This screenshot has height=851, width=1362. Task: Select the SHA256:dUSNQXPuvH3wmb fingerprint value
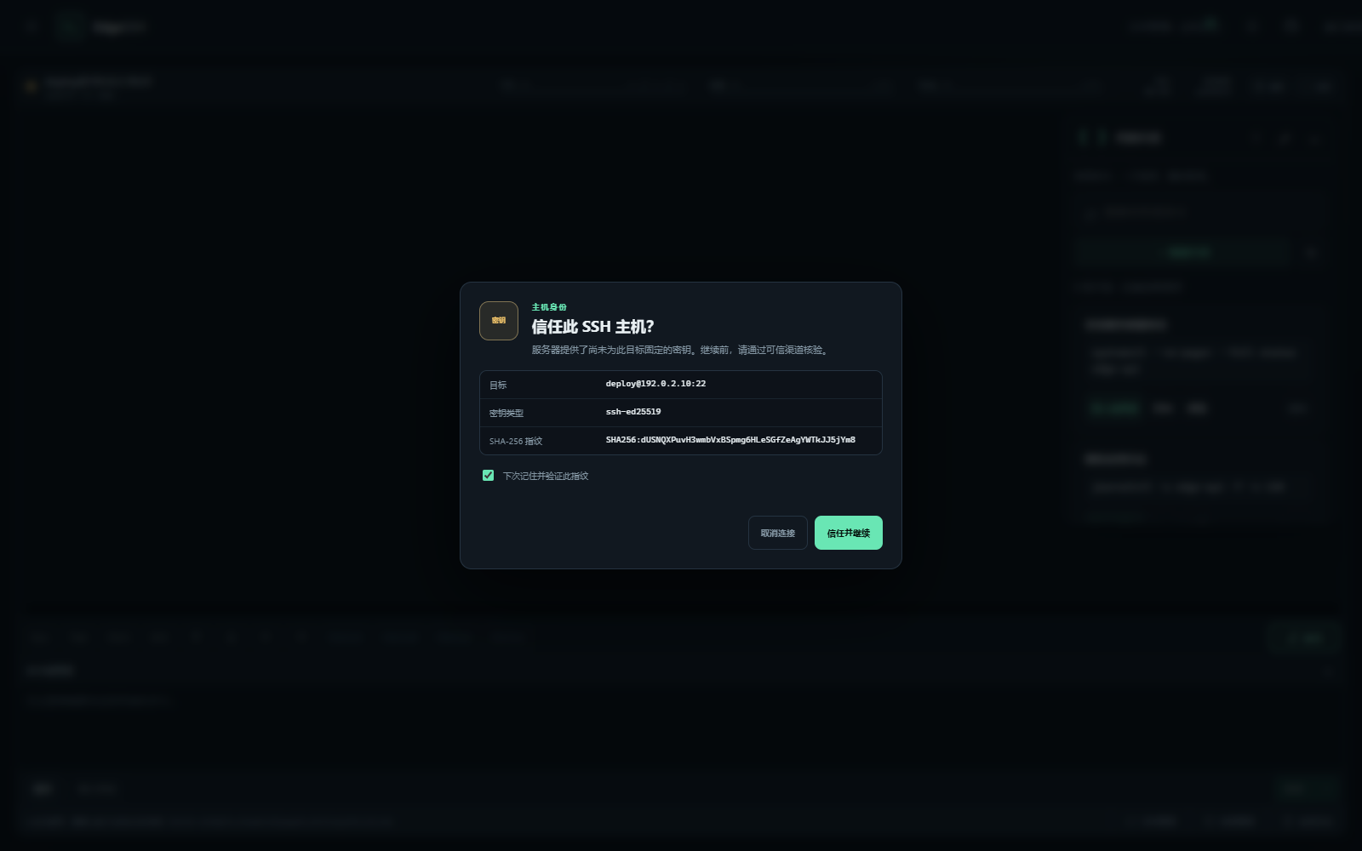[730, 440]
